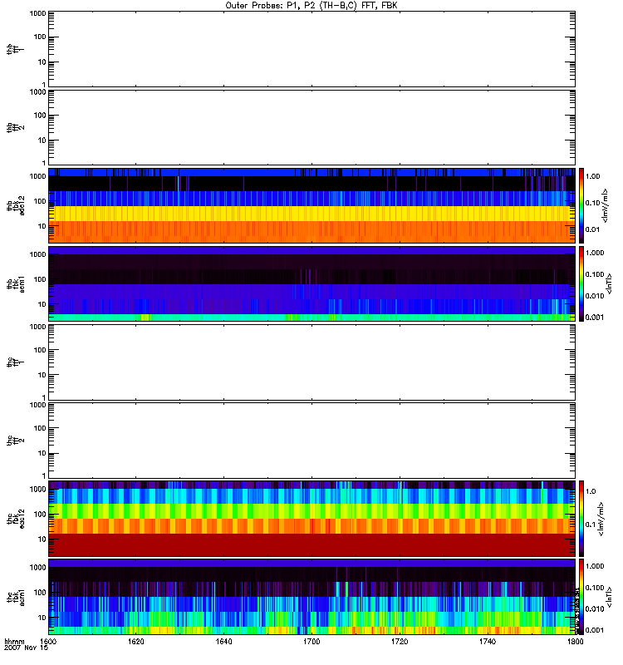623x665 pixels.
Task: Select the empty thc fff 2 plot panel
Action: click(311, 441)
